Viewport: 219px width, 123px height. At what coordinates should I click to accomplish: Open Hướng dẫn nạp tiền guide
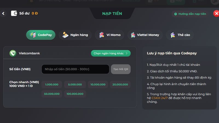pyautogui.click(x=190, y=14)
